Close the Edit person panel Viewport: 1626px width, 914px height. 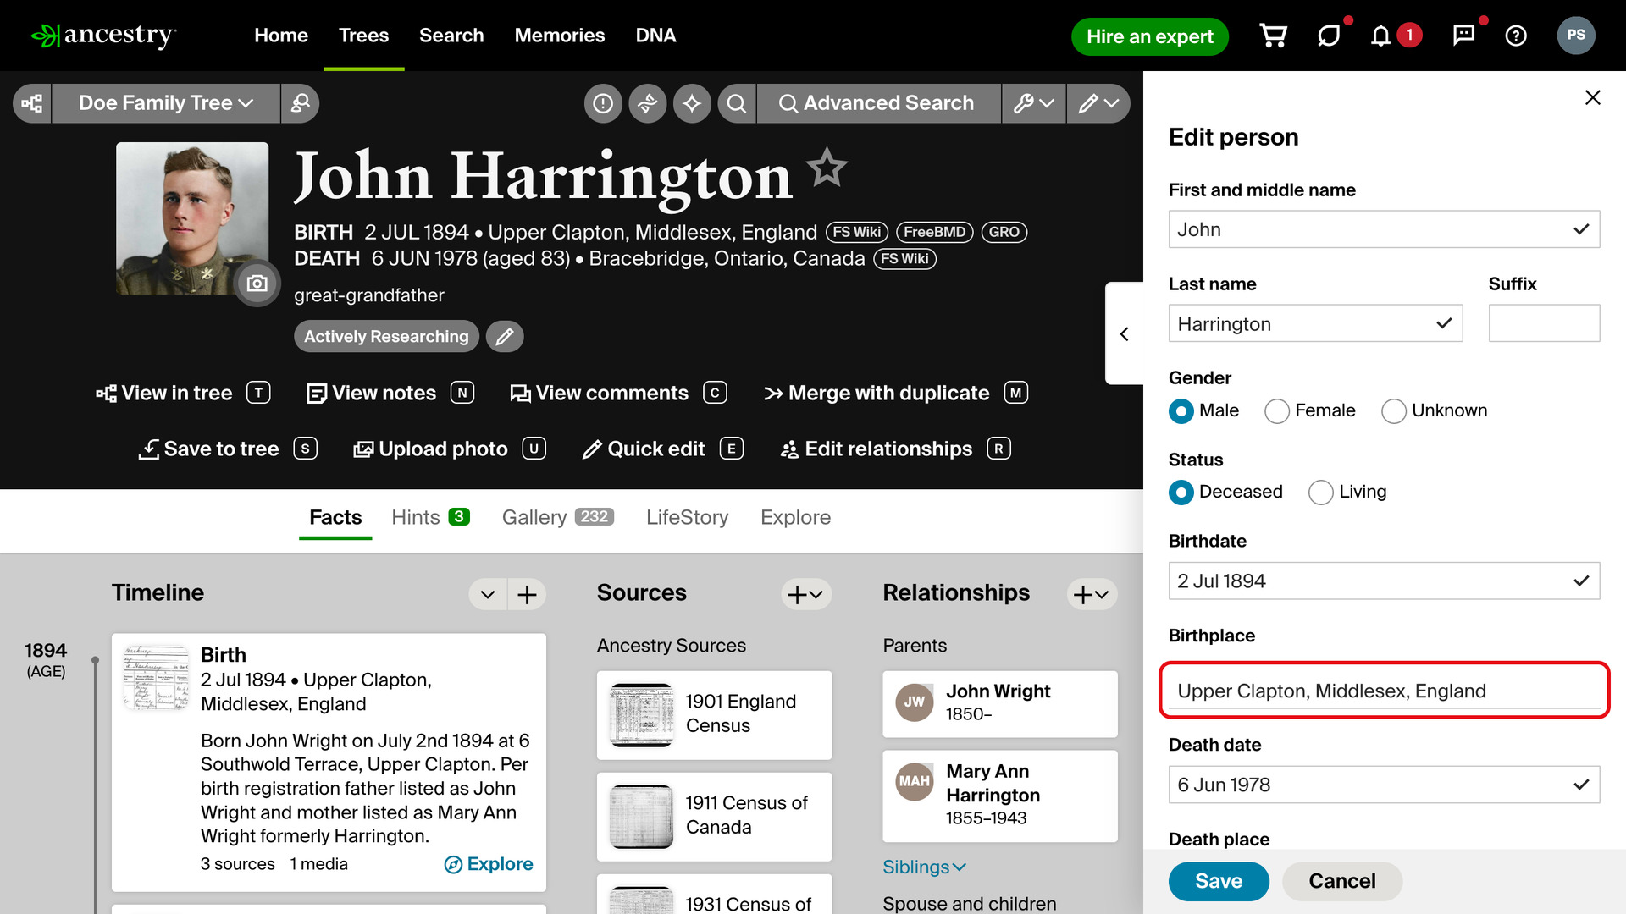pos(1593,97)
